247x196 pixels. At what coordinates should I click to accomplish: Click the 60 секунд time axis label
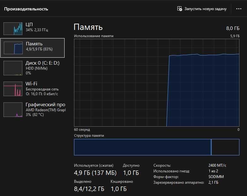pos(82,130)
